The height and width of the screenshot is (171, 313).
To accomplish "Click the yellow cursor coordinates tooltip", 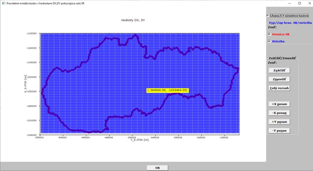I will [x=168, y=90].
